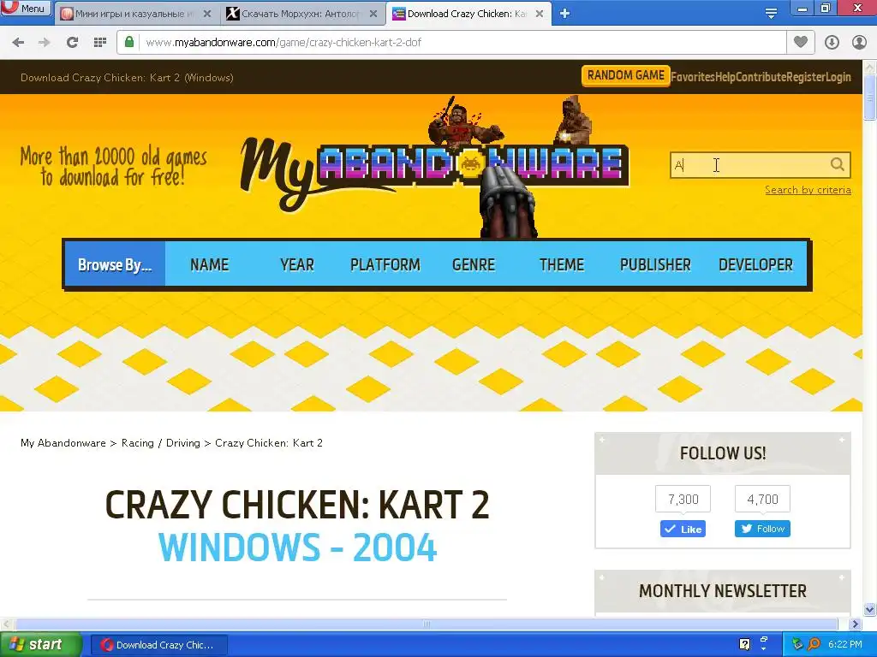The width and height of the screenshot is (877, 657).
Task: Click the horizontal scrollbar track
Action: [427, 624]
